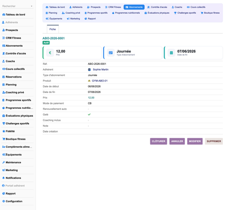Click the SUPPRIMER button
The image size is (229, 210).
coord(214,141)
